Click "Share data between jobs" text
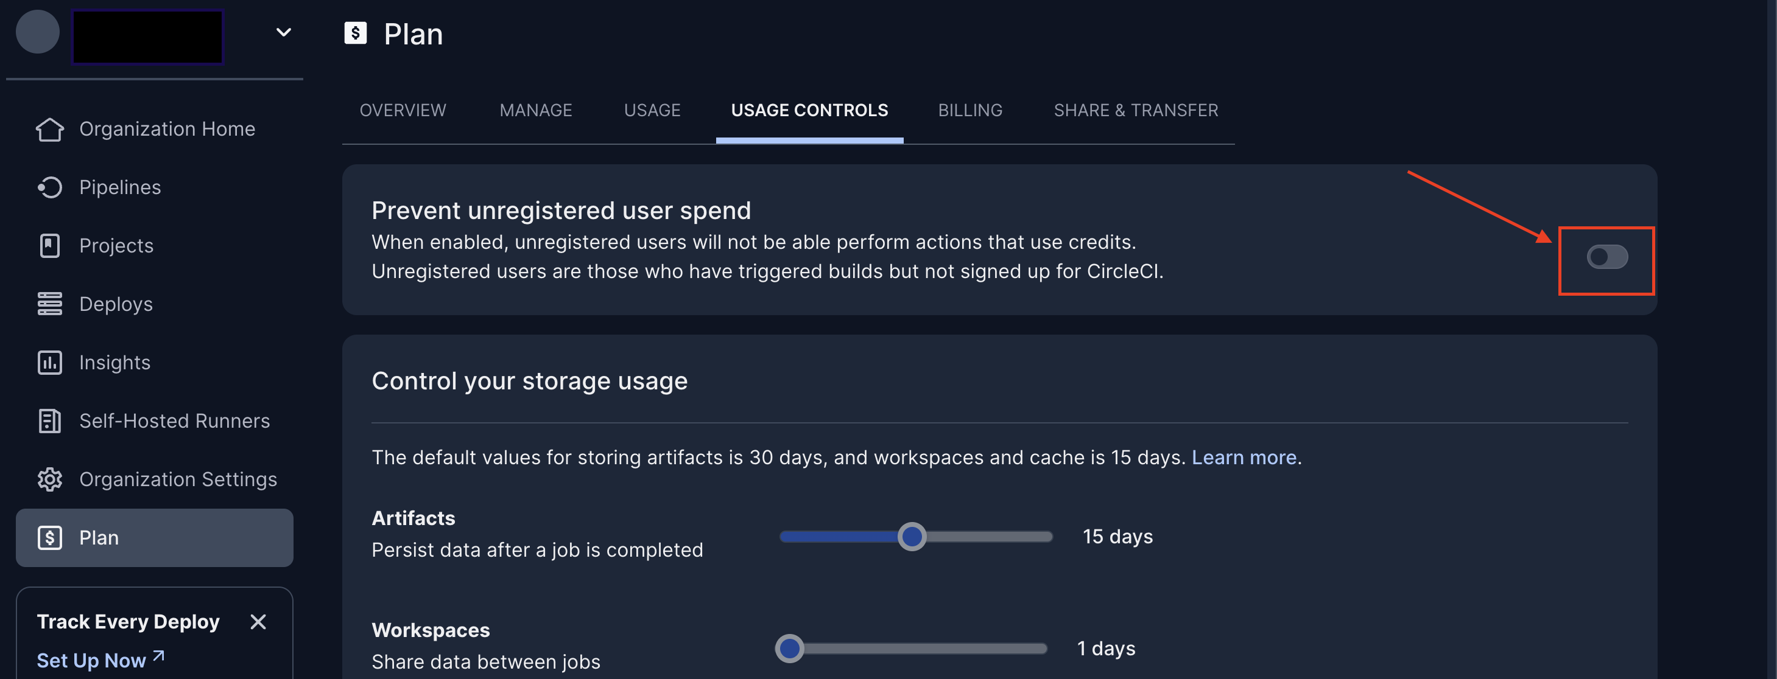This screenshot has height=679, width=1777. point(485,662)
